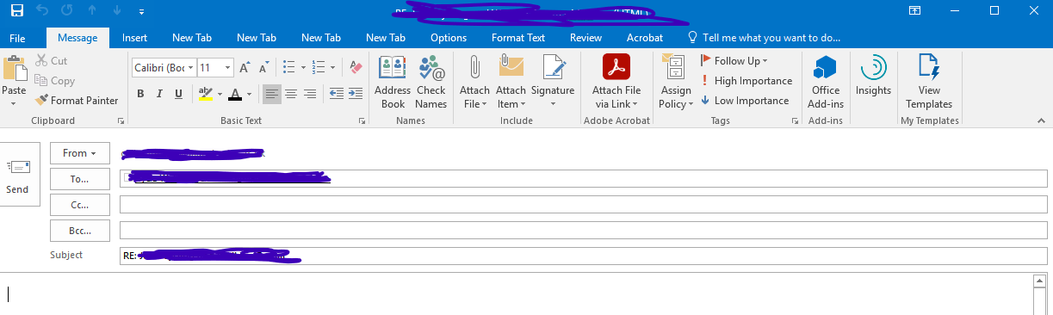Open the Follow Up flag menu
The width and height of the screenshot is (1053, 315).
(734, 61)
